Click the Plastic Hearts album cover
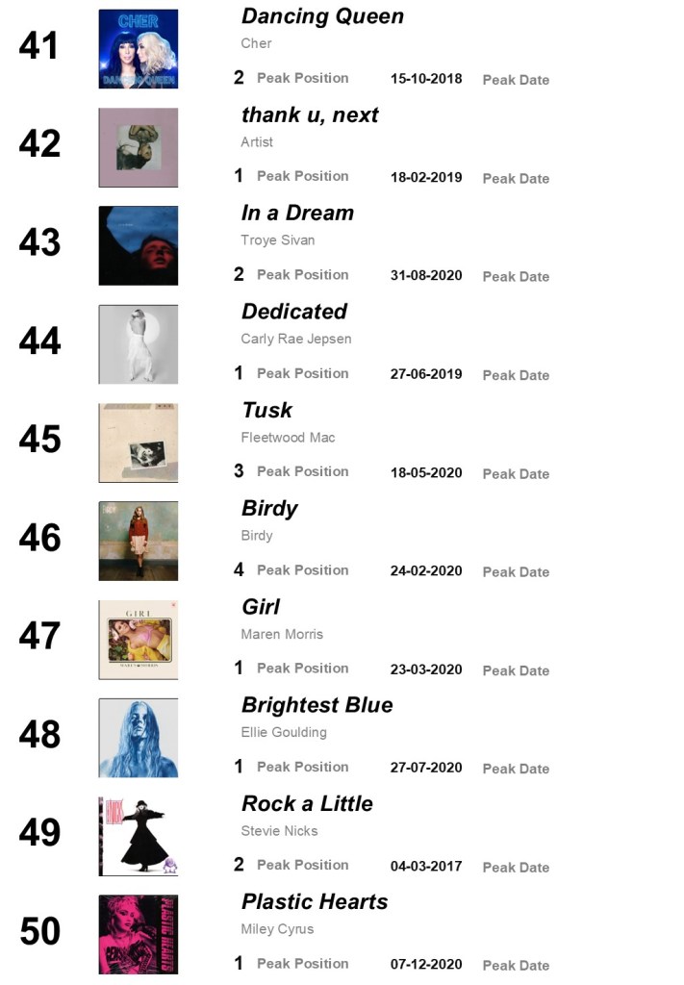The image size is (684, 985). 138,934
